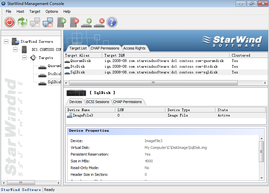The height and width of the screenshot is (194, 269).
Task: Click the add target icon with green plus
Action: click(62, 22)
